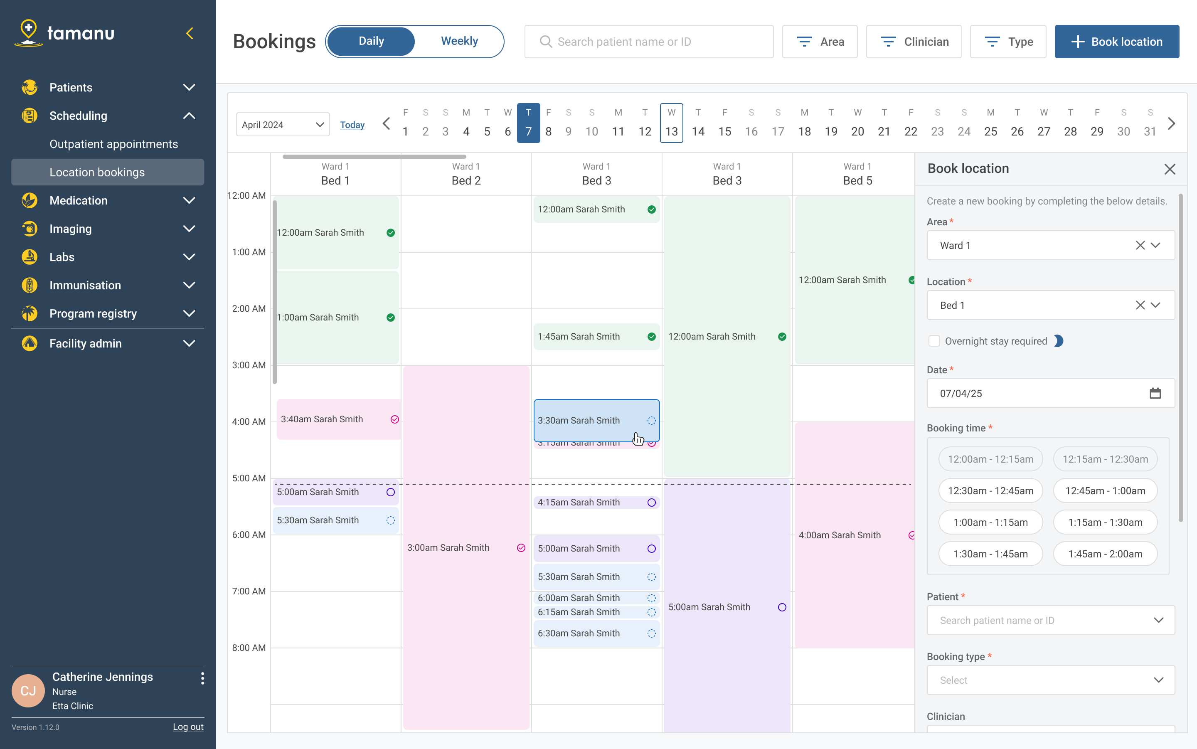
Task: Open the date picker calendar icon
Action: click(x=1156, y=393)
